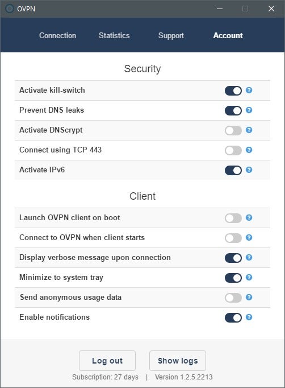Enable the Activate DNScrypt toggle
The image size is (285, 388).
point(233,130)
